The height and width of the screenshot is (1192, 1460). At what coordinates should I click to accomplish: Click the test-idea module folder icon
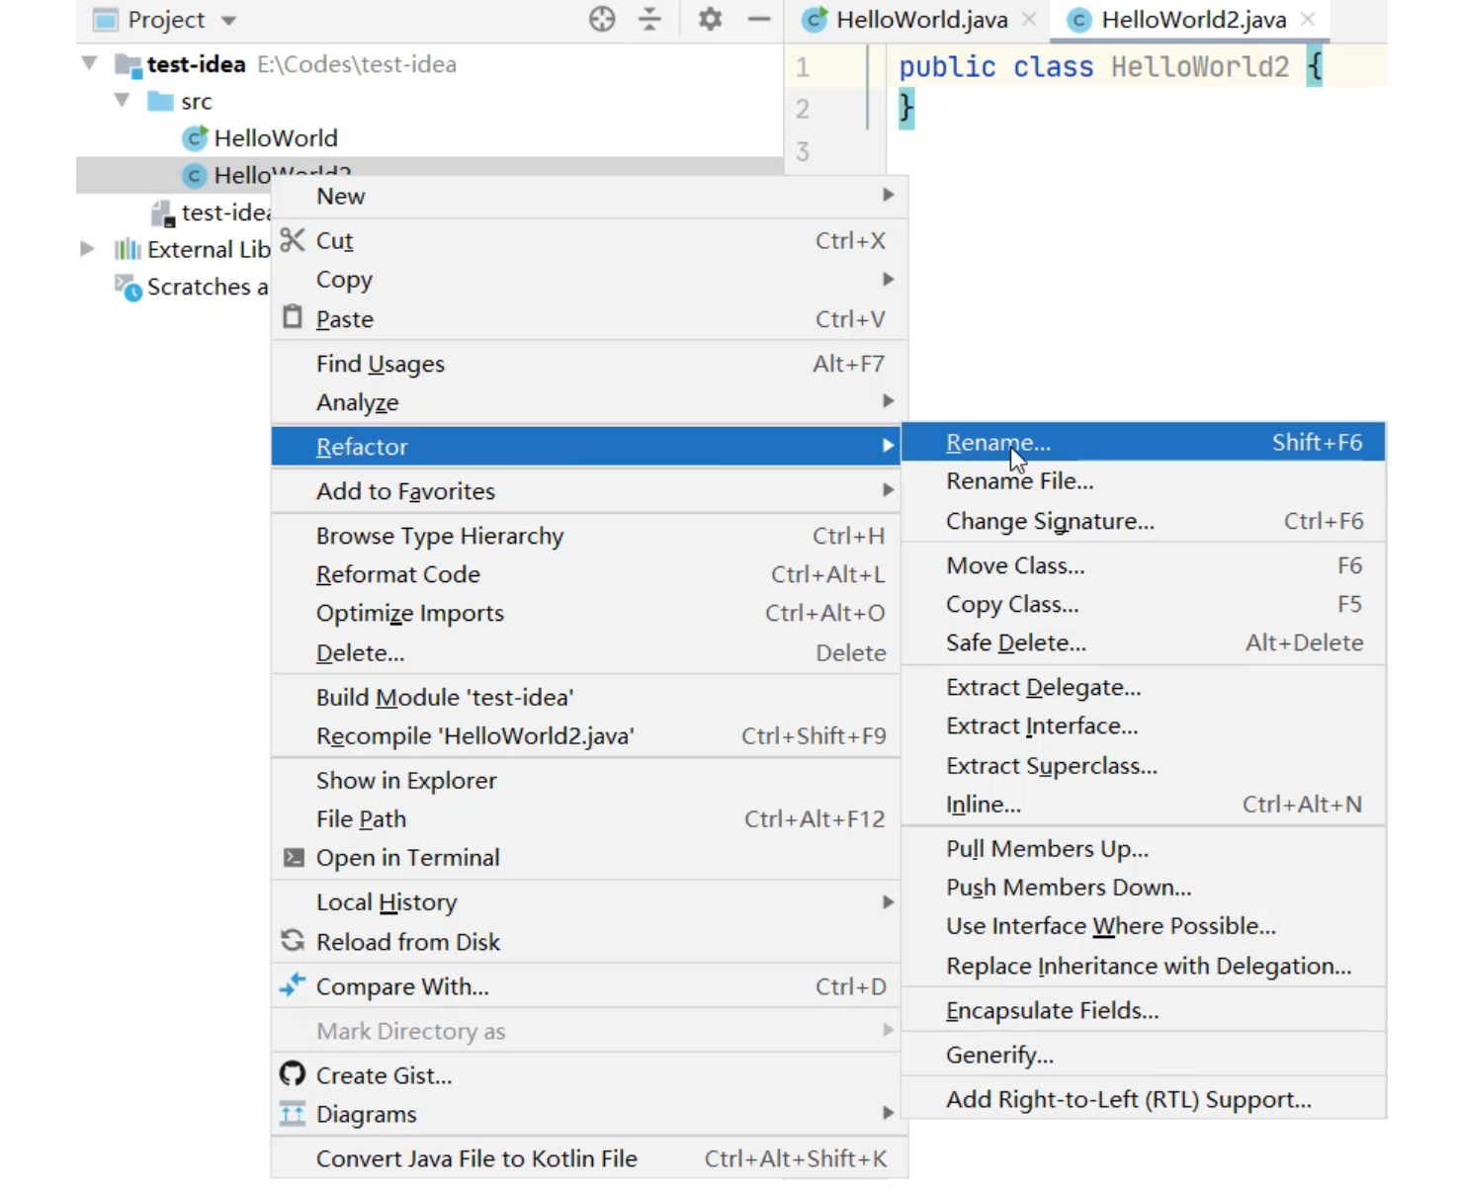pyautogui.click(x=128, y=65)
